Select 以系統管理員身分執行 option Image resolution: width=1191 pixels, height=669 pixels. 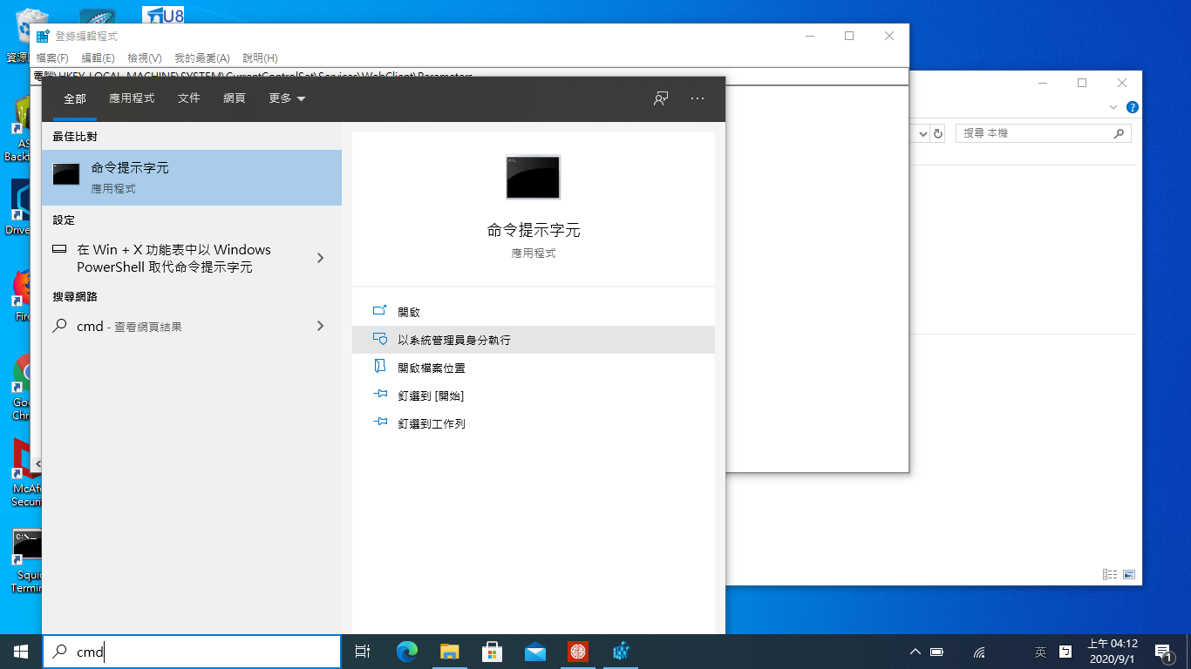coord(454,340)
